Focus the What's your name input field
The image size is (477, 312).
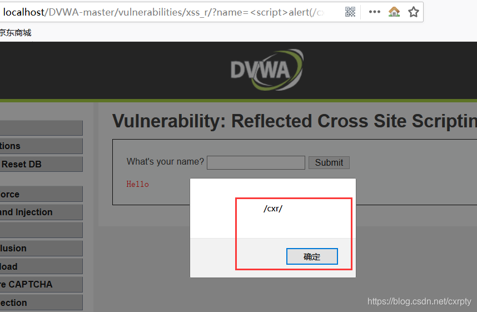pos(256,162)
